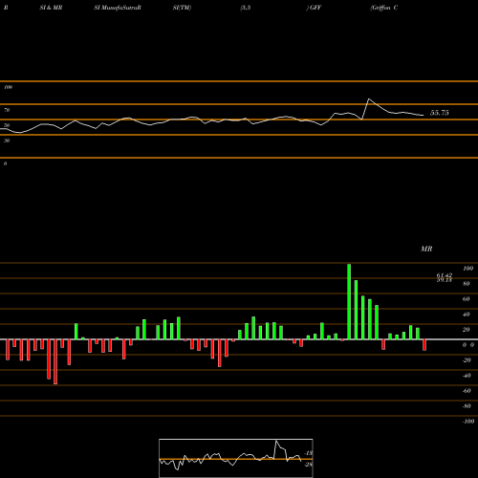Click the deepest red MR bar
Screen dimensions: 478x478
55,361
